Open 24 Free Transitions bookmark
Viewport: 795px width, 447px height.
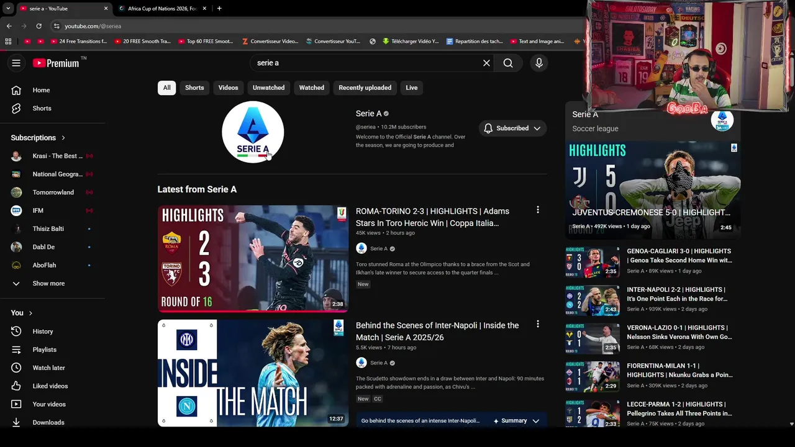pyautogui.click(x=78, y=42)
